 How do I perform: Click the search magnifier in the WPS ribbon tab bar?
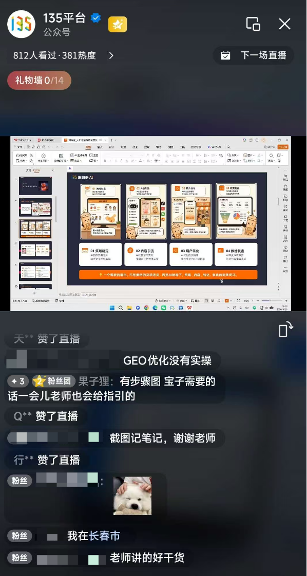pyautogui.click(x=228, y=147)
